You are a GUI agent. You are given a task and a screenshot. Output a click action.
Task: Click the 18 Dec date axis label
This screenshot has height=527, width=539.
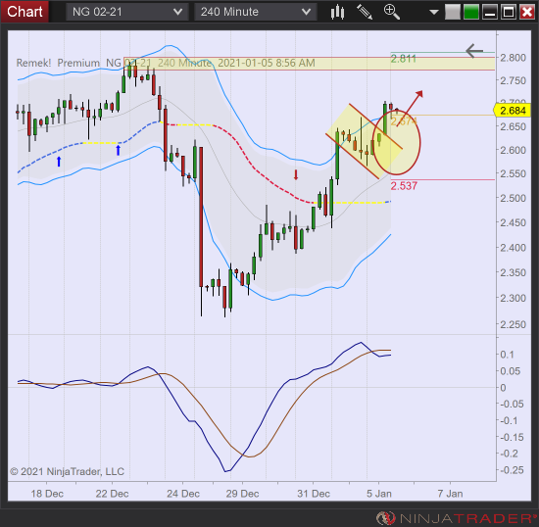pos(47,494)
